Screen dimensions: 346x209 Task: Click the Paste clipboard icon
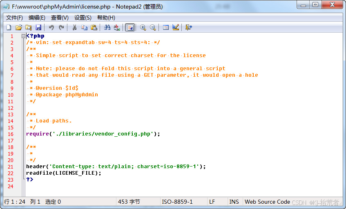coord(94,27)
